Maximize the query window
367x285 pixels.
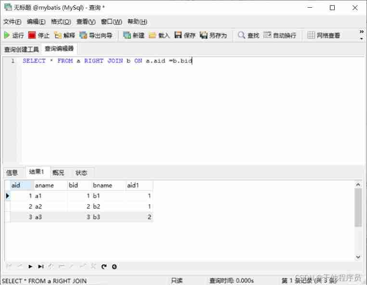tap(332, 8)
